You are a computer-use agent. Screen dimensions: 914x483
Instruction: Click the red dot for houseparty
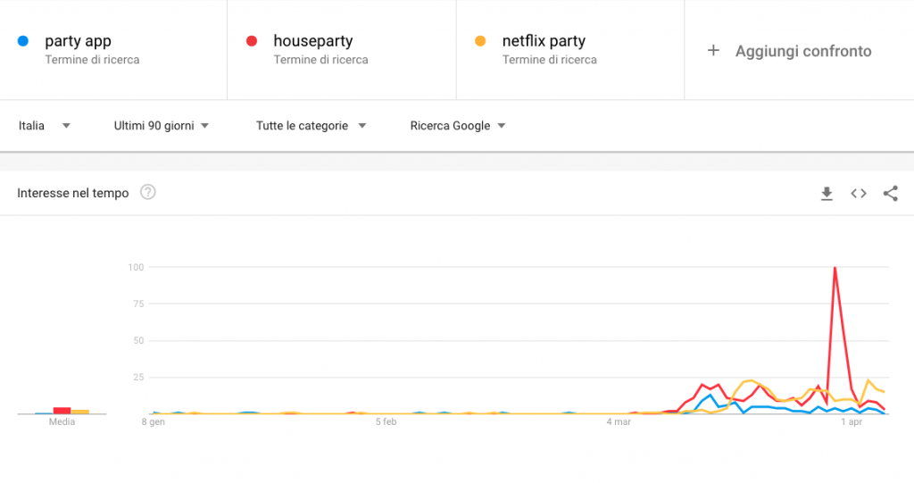[x=252, y=41]
